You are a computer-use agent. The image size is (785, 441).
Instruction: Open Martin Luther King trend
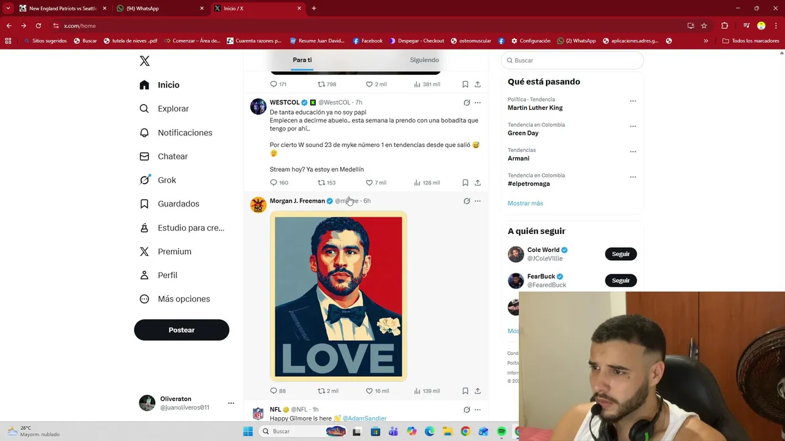[535, 108]
